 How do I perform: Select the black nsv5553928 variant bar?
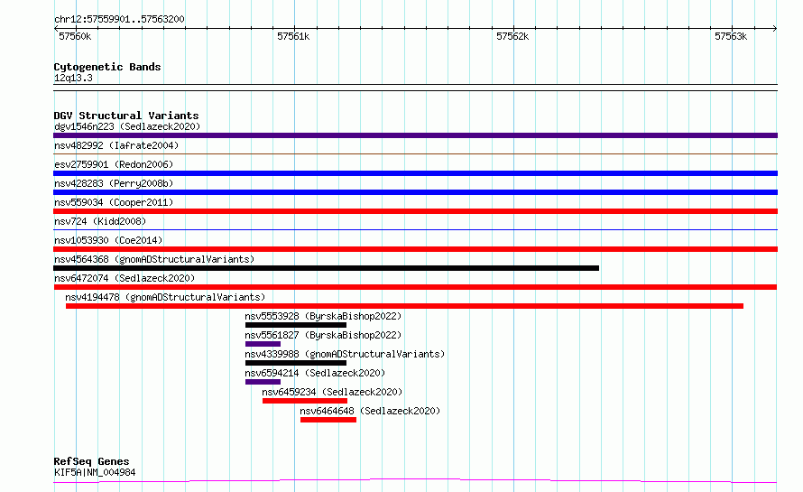(296, 325)
